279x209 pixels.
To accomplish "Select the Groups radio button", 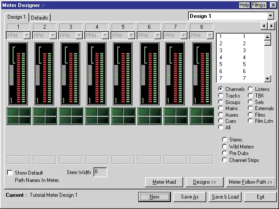I will point(221,102).
